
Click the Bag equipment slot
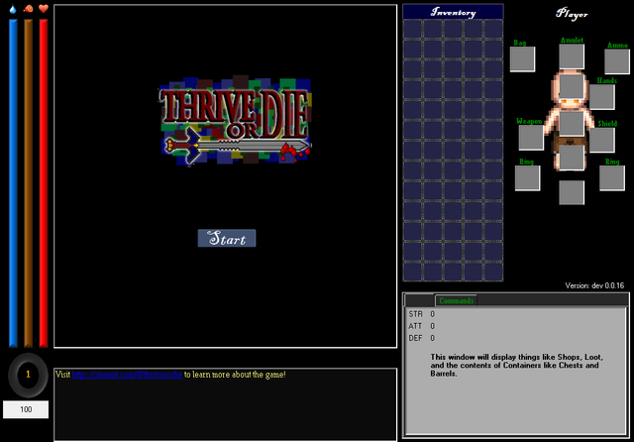point(522,58)
